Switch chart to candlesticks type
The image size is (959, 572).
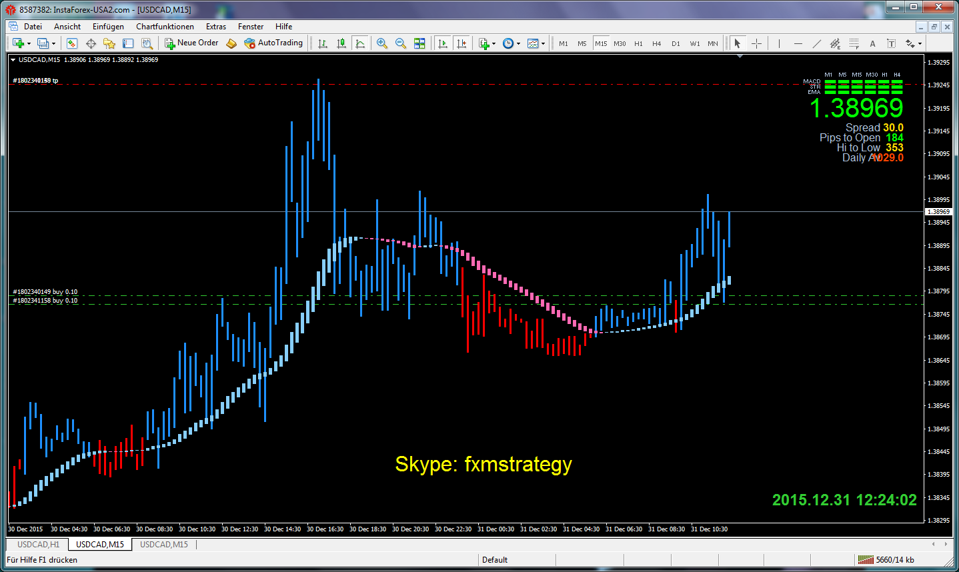click(341, 43)
